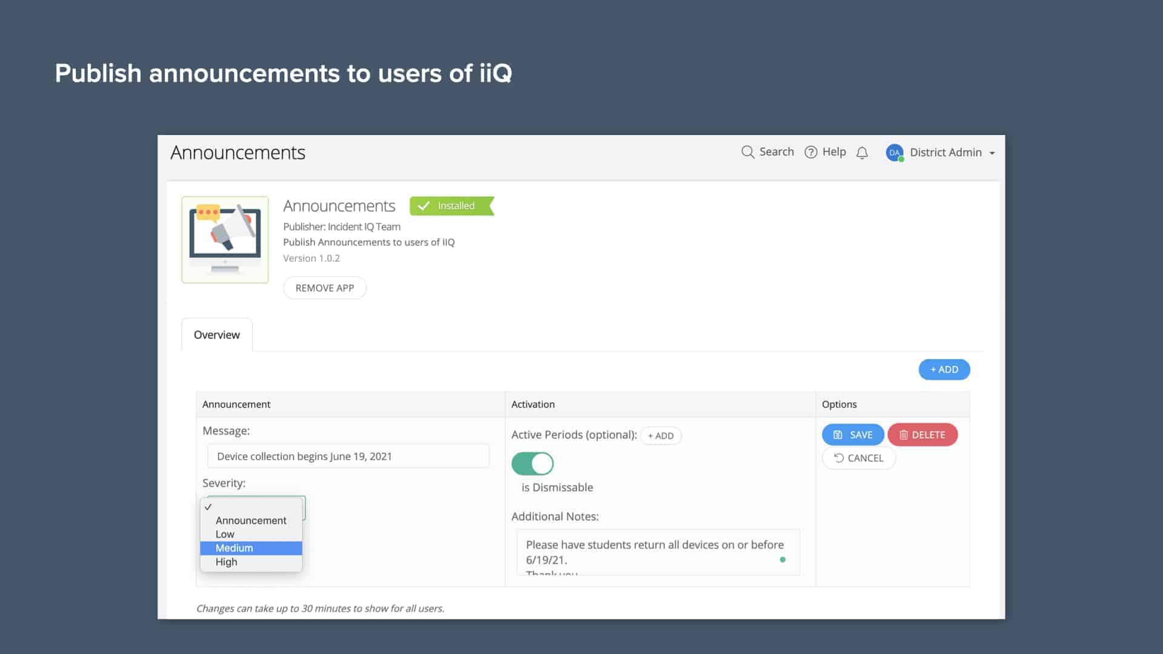Click the Announcements megaphone app icon
The image size is (1163, 654).
(225, 239)
